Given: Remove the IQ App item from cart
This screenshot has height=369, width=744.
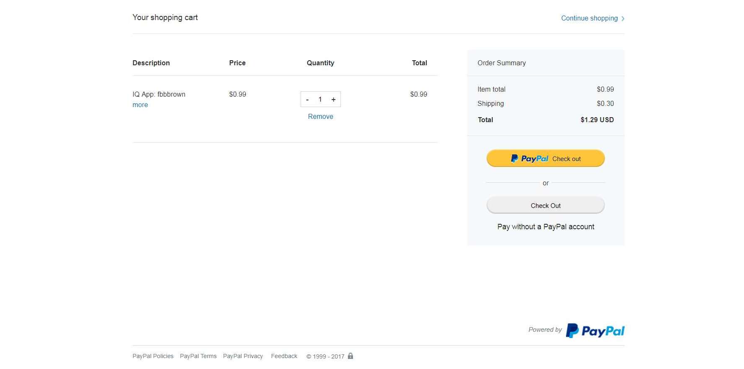Looking at the screenshot, I should point(320,117).
